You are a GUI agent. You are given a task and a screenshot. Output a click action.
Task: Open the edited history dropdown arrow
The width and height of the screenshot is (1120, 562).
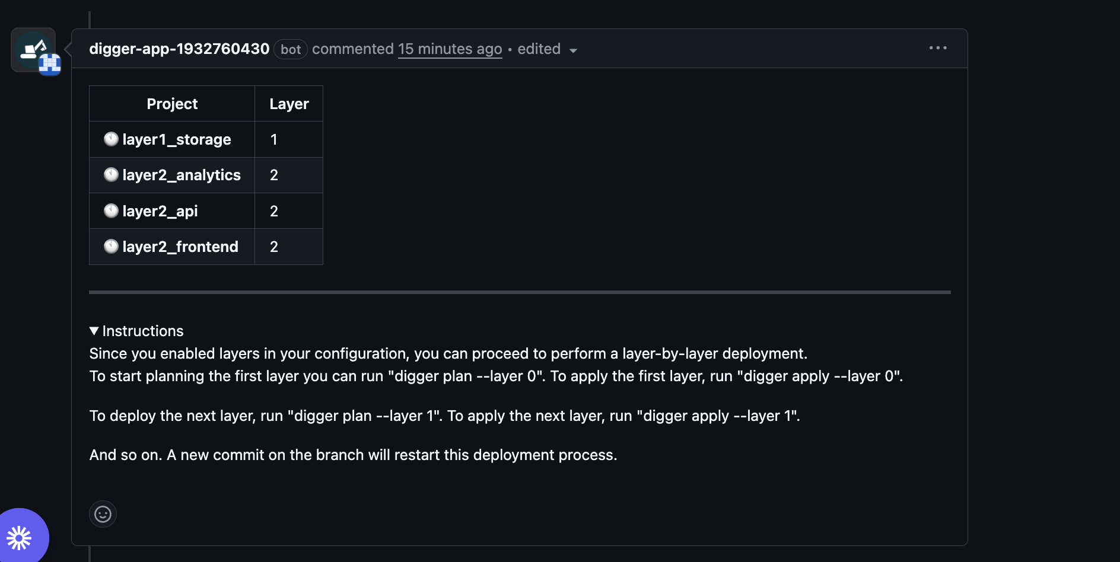click(573, 50)
